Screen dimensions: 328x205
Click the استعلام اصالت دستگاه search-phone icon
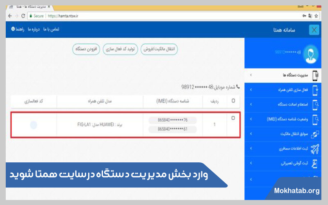(315, 105)
